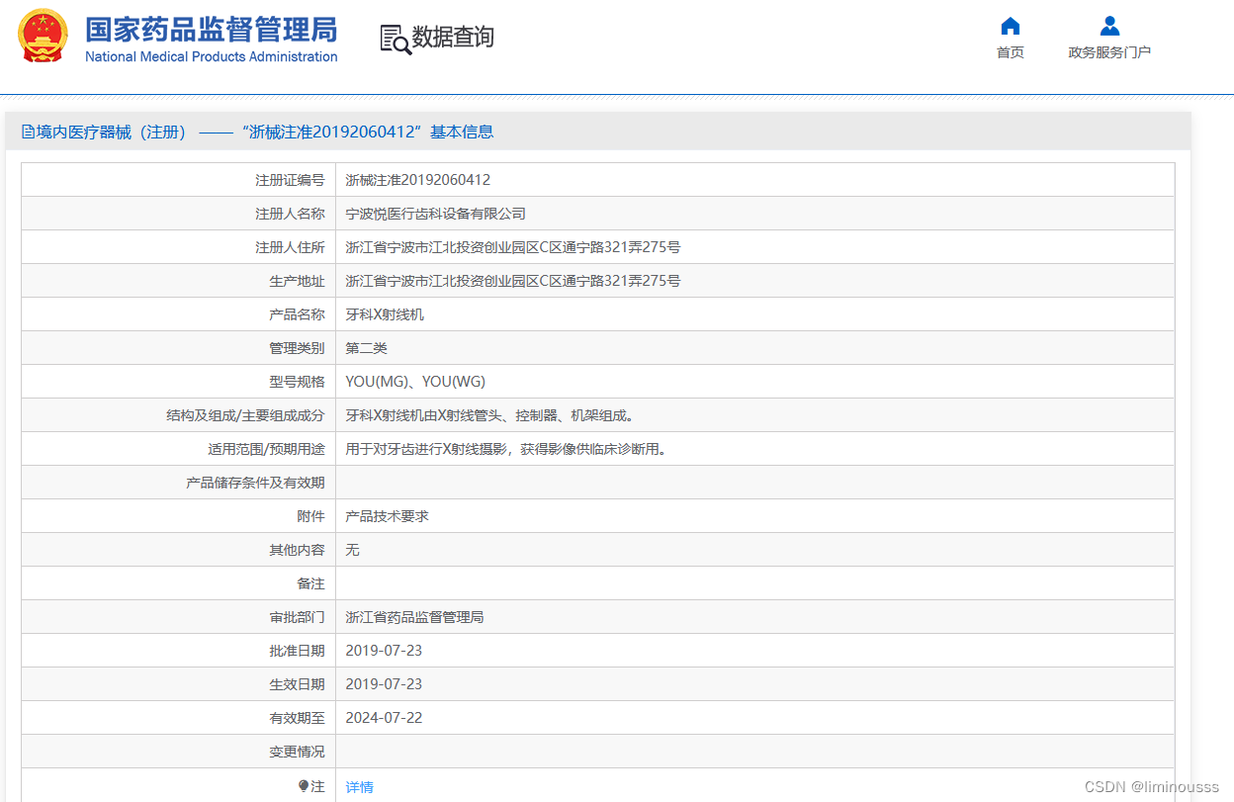Click the 数据查询 search document icon
This screenshot has width=1234, height=802.
pos(396,40)
